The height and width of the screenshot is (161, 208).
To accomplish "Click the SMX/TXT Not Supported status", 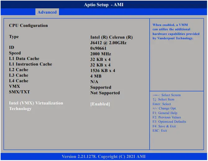I will 105,93.
